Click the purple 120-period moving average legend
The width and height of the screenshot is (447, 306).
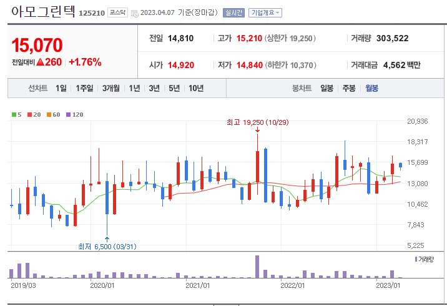75,115
